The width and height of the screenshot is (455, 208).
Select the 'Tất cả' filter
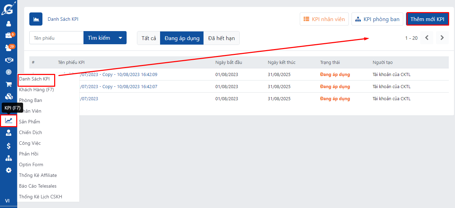149,38
